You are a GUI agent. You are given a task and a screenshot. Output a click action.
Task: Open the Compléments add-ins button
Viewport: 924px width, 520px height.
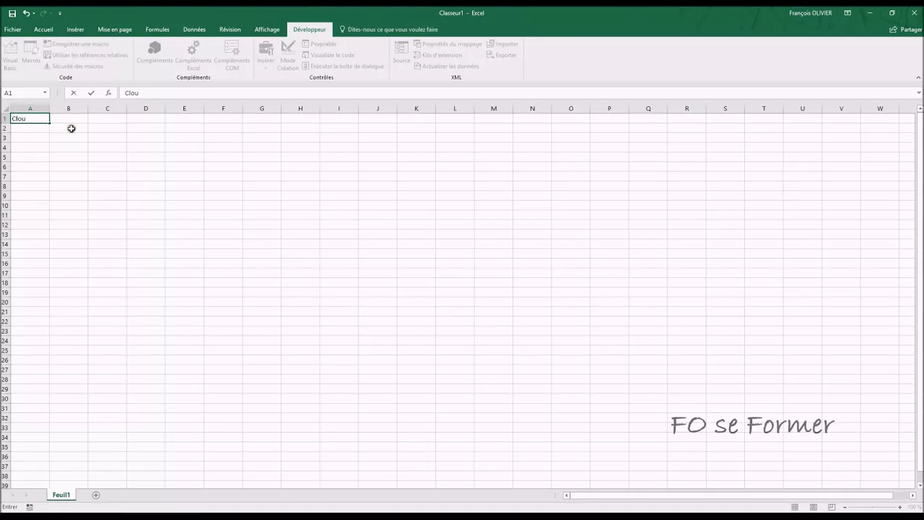pos(154,53)
